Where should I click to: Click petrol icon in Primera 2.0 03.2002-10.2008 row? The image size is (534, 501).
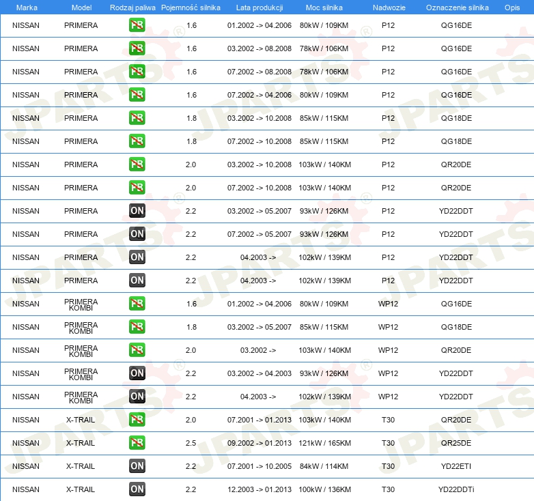[x=137, y=164]
